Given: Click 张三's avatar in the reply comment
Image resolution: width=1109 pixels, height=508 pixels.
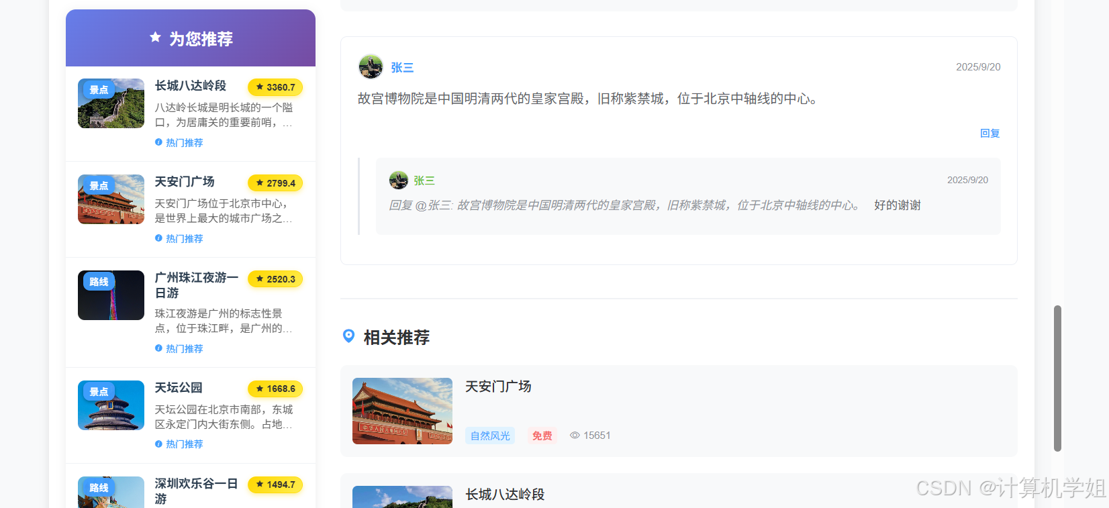Looking at the screenshot, I should pos(399,180).
